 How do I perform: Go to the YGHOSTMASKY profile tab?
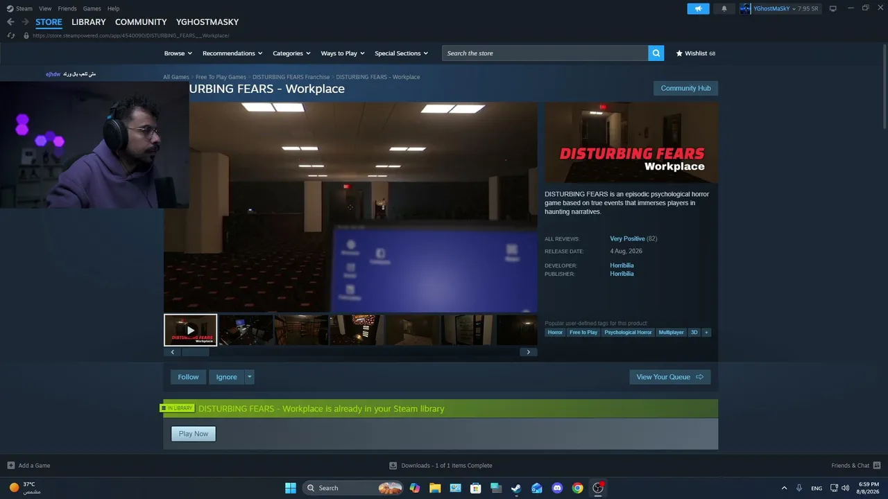tap(207, 22)
